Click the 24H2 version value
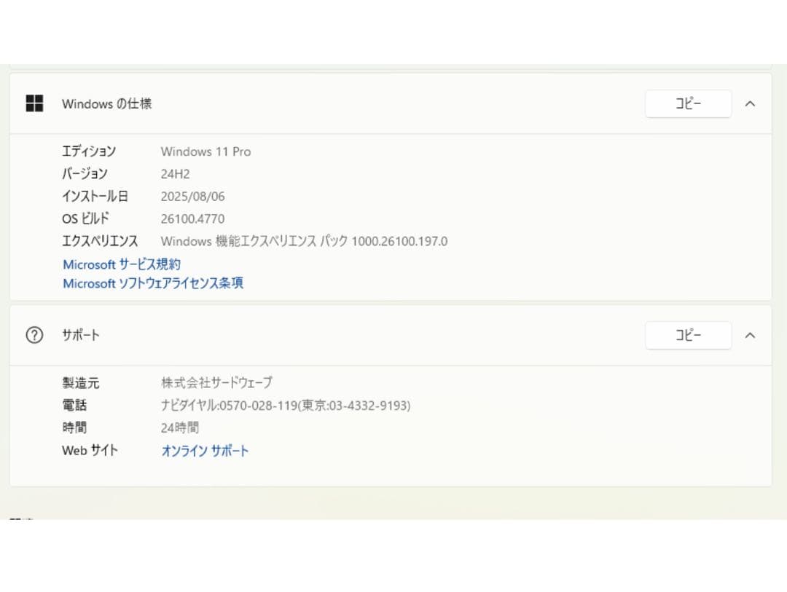The width and height of the screenshot is (787, 592). tap(175, 174)
